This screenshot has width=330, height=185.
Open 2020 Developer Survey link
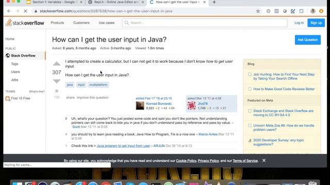[278, 142]
